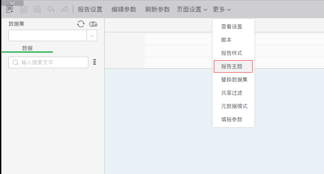
Task: Click the new report icon
Action: (x=10, y=9)
